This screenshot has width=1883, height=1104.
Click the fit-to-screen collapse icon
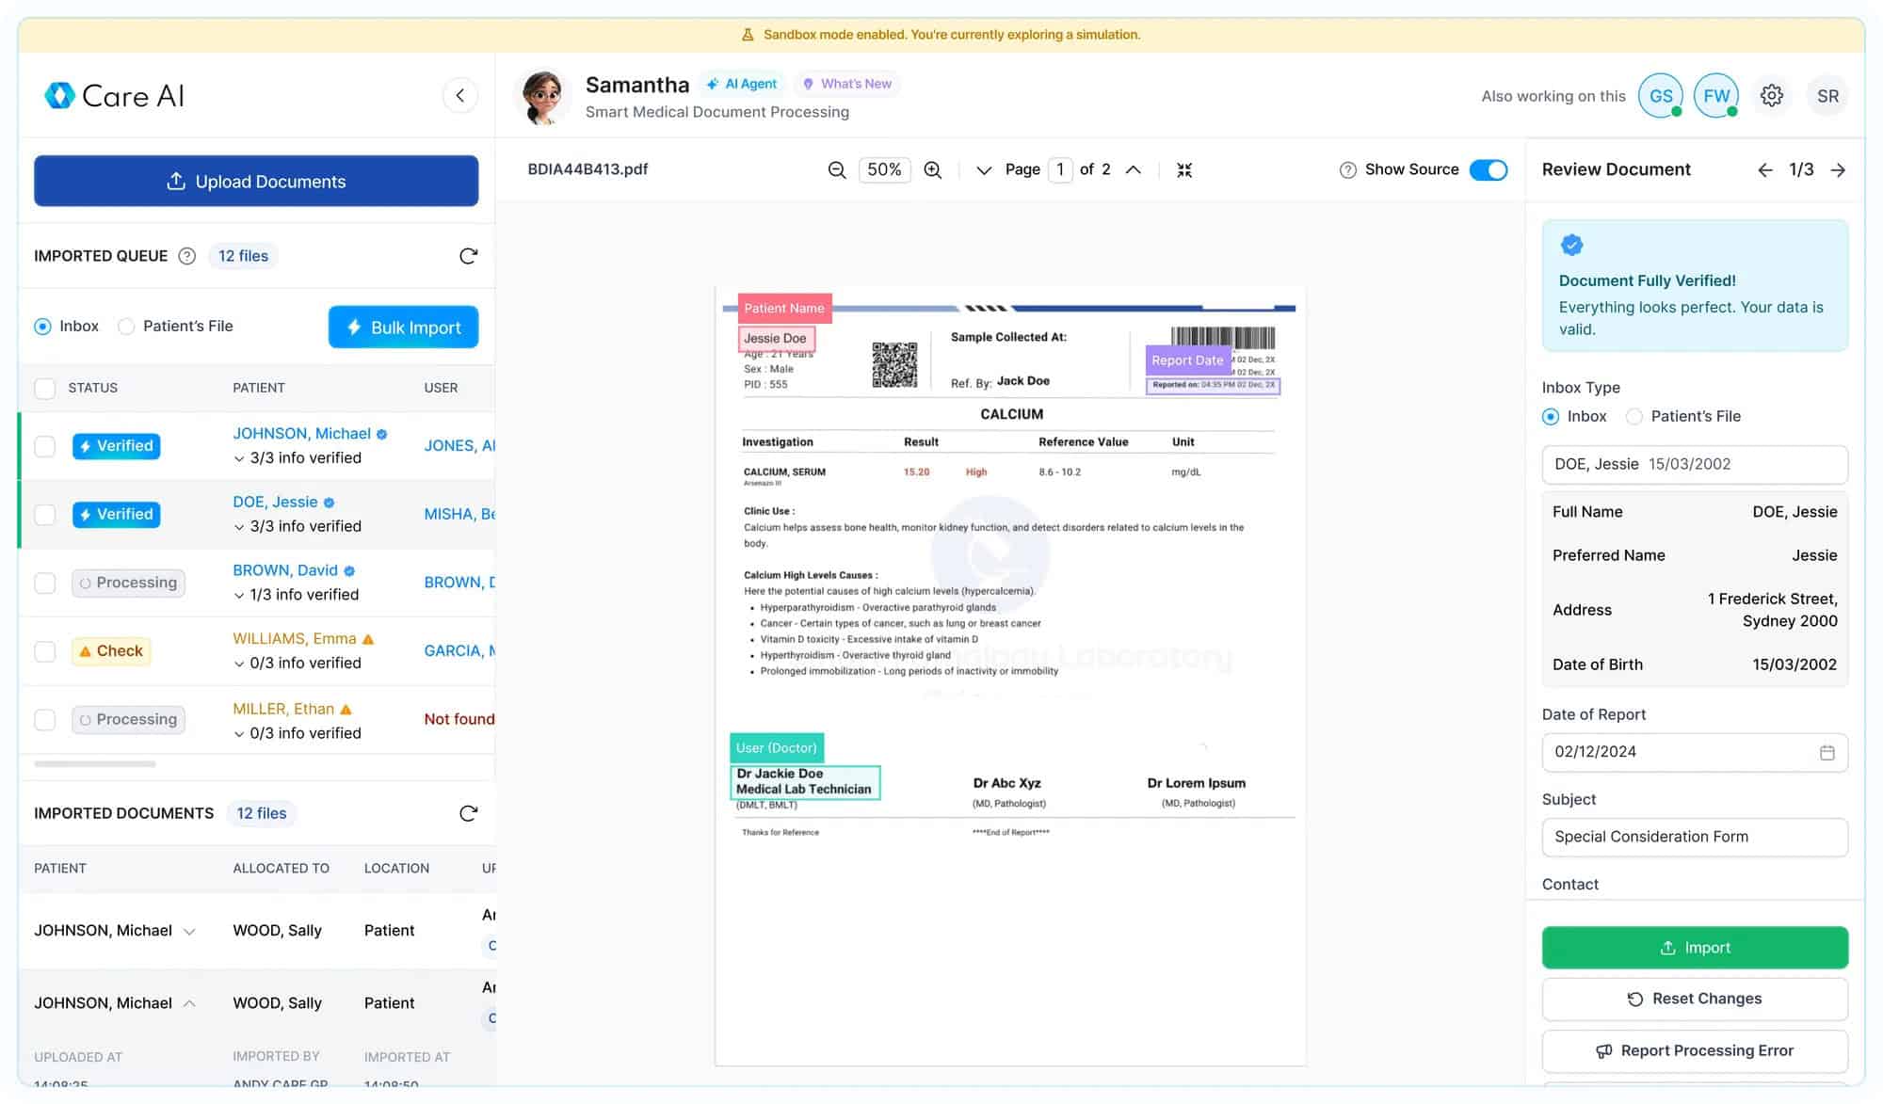pyautogui.click(x=1184, y=169)
